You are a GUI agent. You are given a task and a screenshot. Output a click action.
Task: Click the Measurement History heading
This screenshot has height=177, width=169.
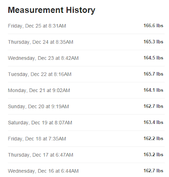click(x=51, y=10)
